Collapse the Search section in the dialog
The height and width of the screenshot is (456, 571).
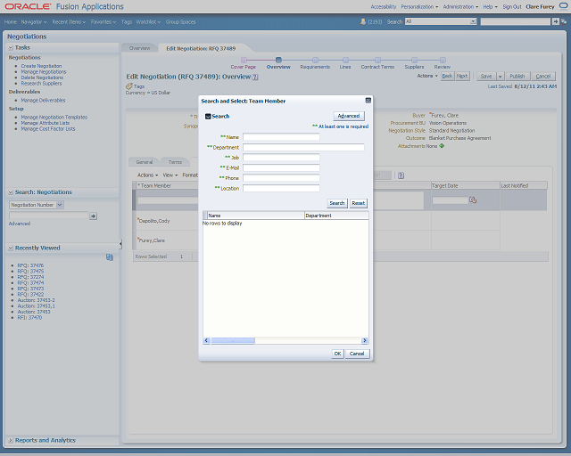pos(208,117)
